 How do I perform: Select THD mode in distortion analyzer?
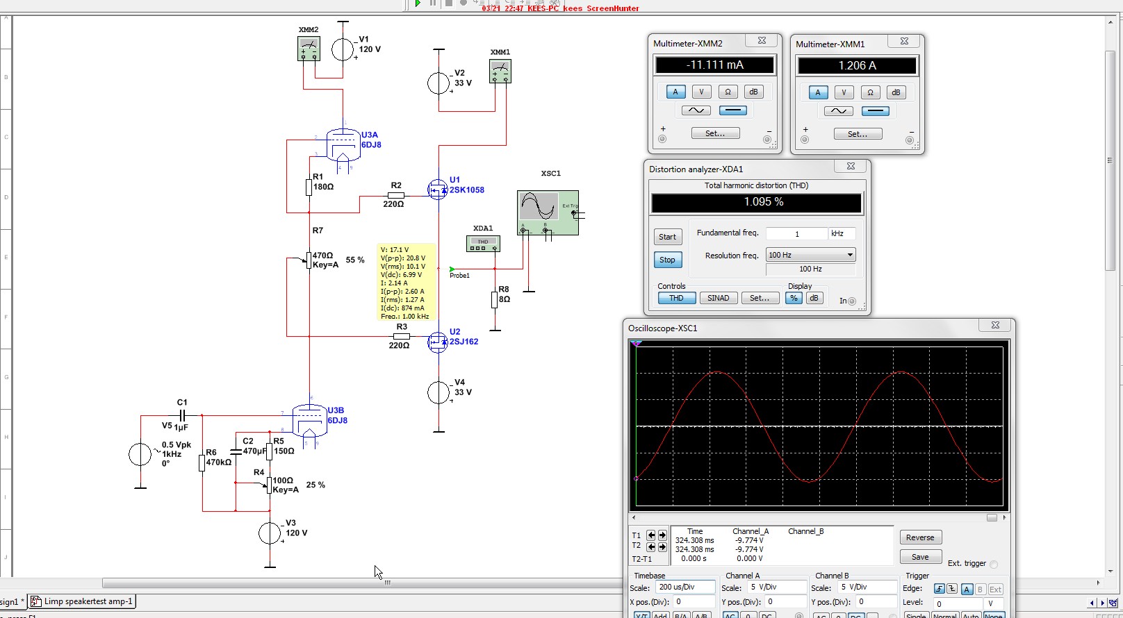pos(676,298)
